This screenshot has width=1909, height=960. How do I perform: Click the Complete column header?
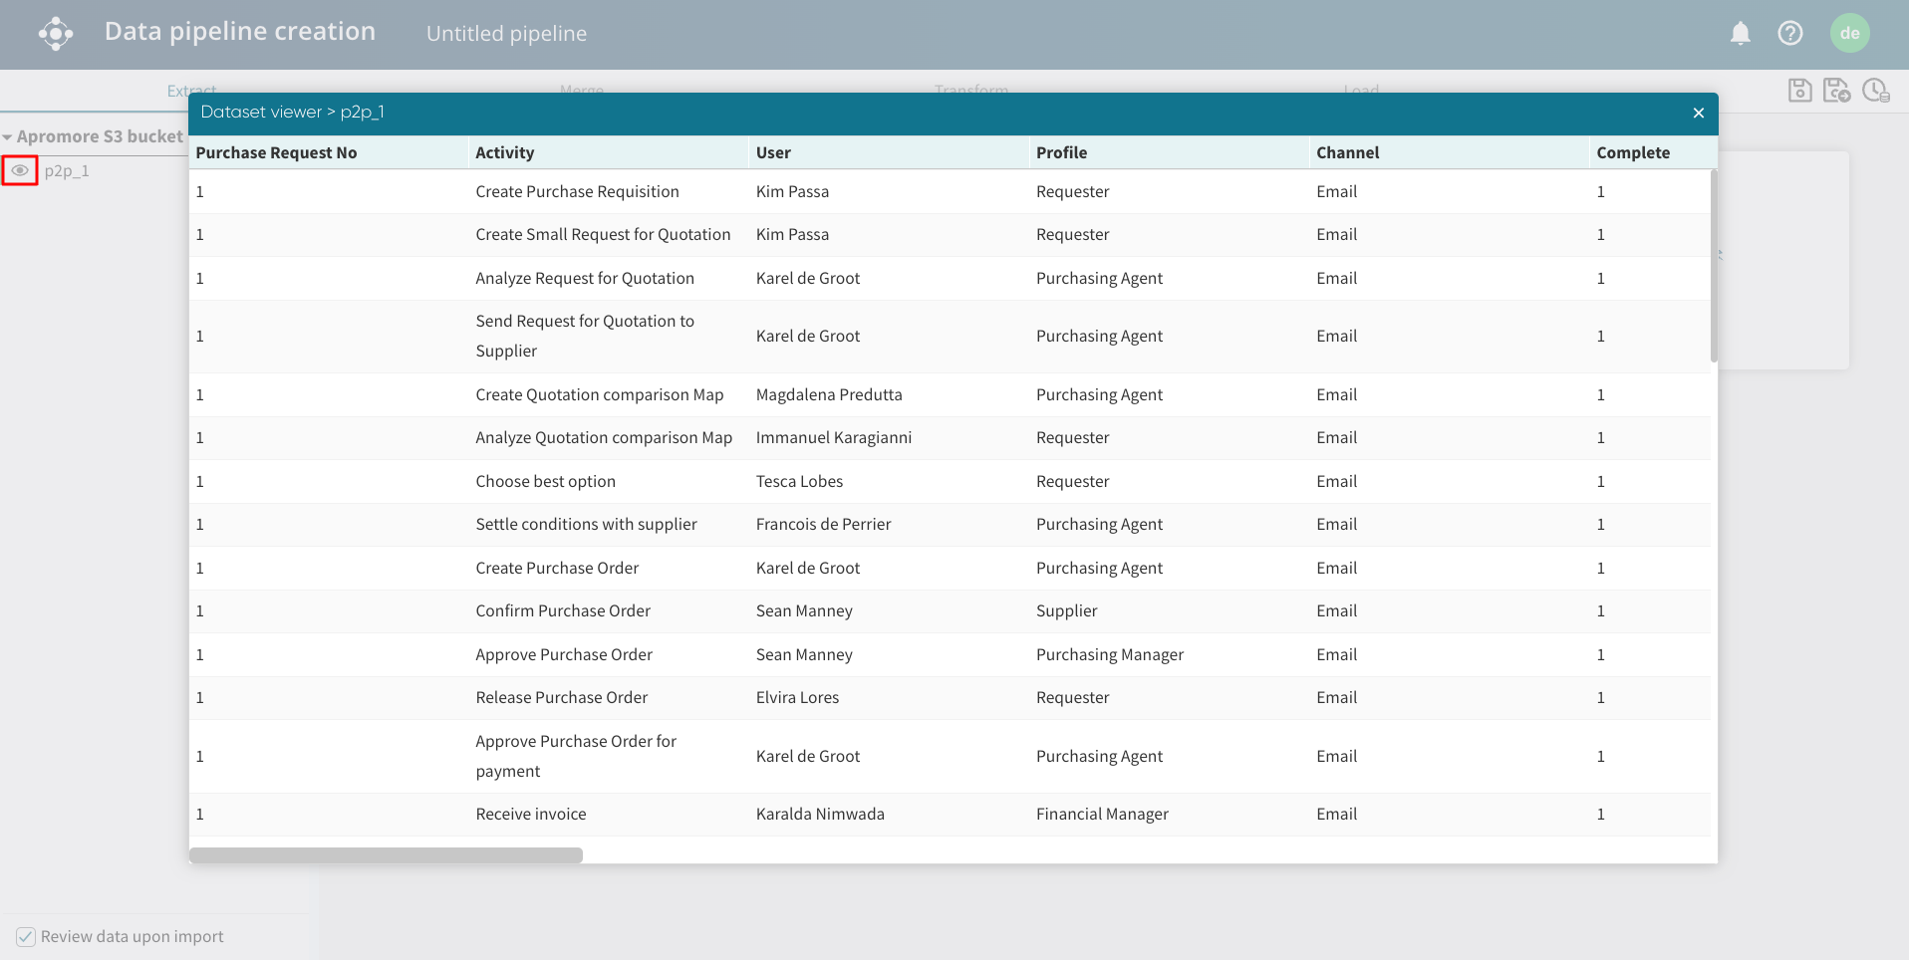1632,153
